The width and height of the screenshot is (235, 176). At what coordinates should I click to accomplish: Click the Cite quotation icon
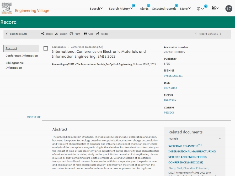[x=85, y=34]
